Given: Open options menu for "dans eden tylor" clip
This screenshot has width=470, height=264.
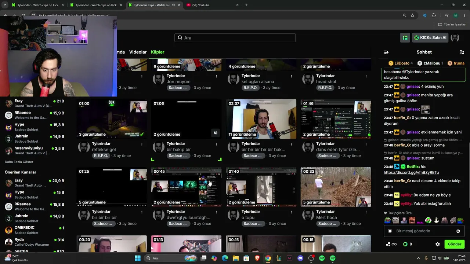Looking at the screenshot, I should point(366,144).
